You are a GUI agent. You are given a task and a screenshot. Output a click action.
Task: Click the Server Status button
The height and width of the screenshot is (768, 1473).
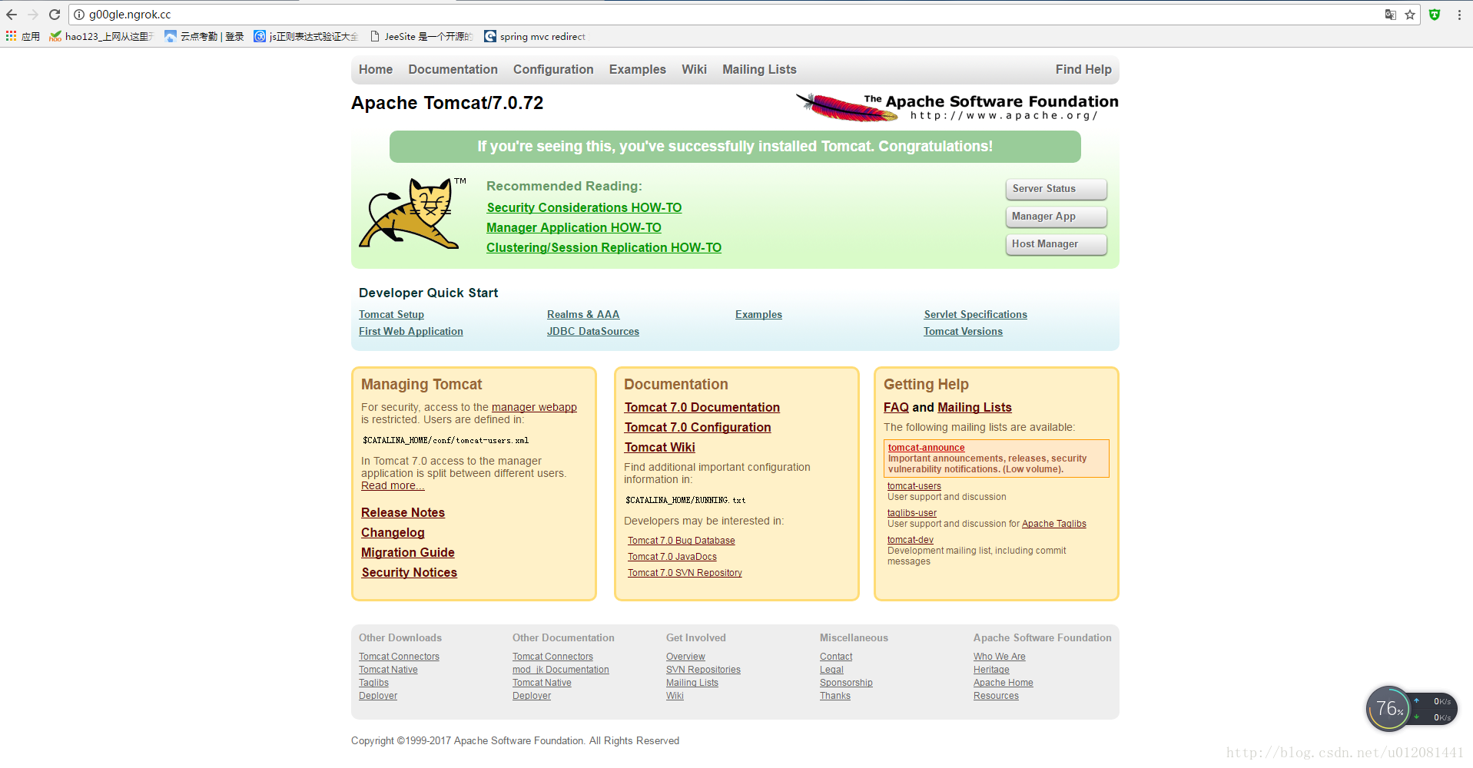(1056, 189)
